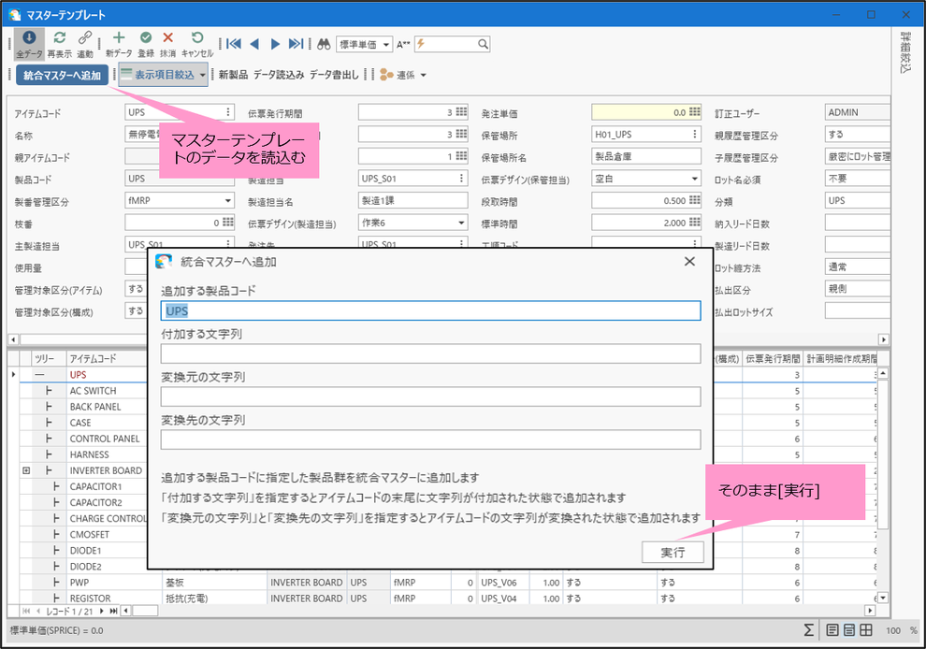Open calculator icon in 伝票発行期間 field
The image size is (926, 649).
(x=461, y=112)
